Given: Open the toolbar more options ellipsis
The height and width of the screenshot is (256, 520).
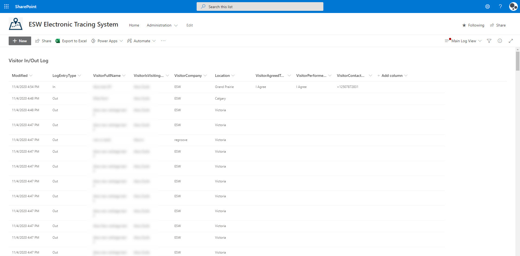Looking at the screenshot, I should pyautogui.click(x=163, y=41).
